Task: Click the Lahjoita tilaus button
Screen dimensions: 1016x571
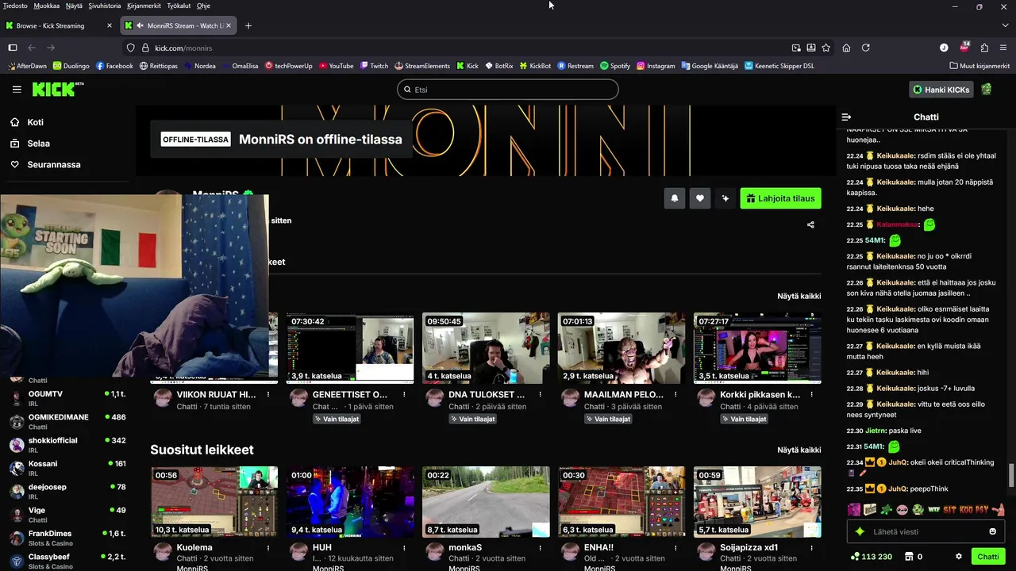Action: (780, 198)
